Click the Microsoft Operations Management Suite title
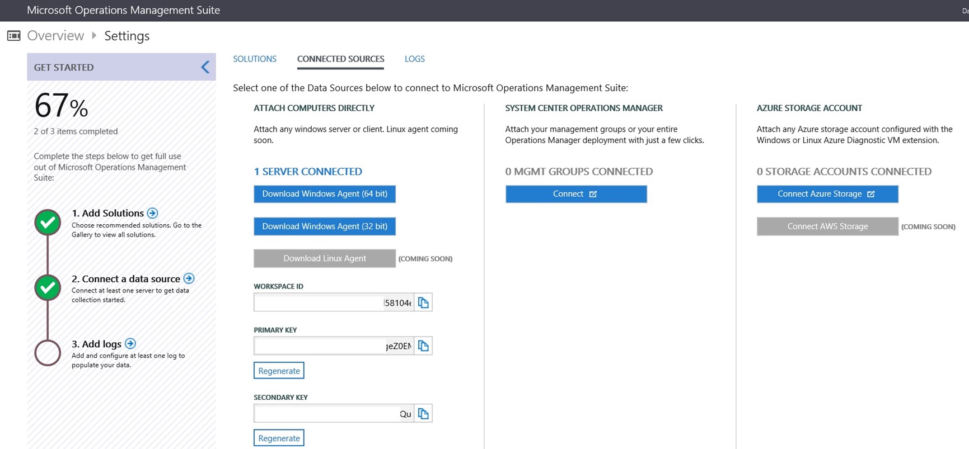The height and width of the screenshot is (449, 969). (x=123, y=10)
